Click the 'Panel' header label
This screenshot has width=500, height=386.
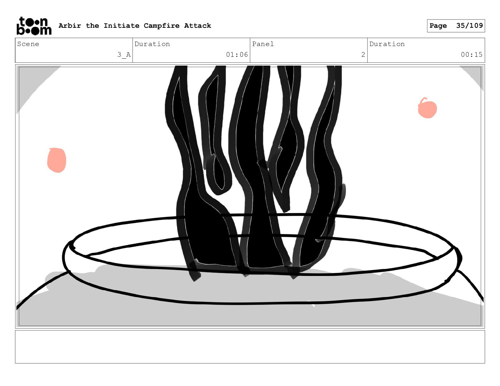coord(263,44)
